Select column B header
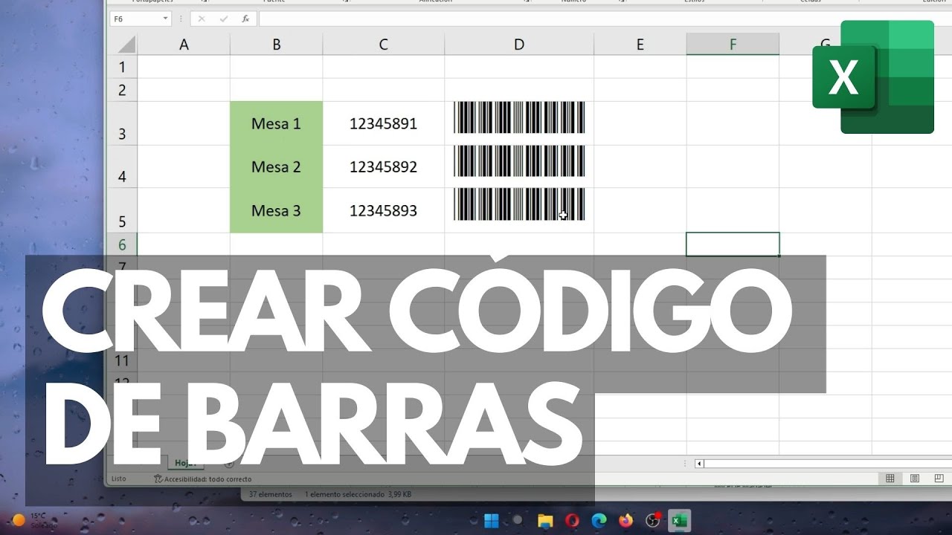Screen dimensions: 952x535 tap(276, 45)
